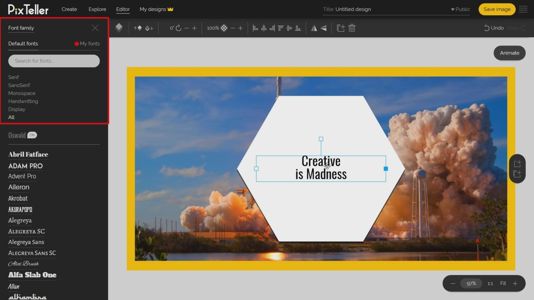534x300 pixels.
Task: Click the align center horizontally icon
Action: pos(263,28)
